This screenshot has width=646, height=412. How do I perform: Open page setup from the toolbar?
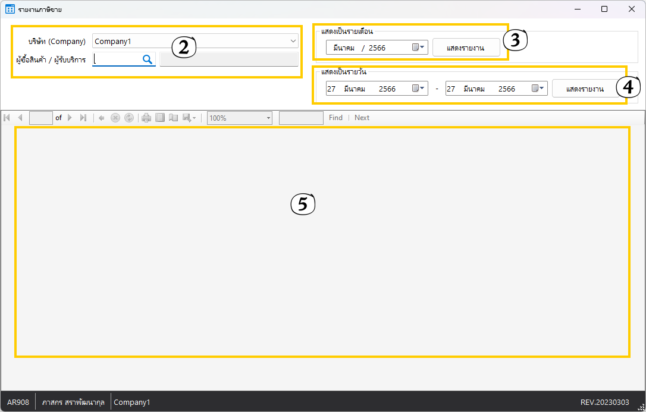174,118
